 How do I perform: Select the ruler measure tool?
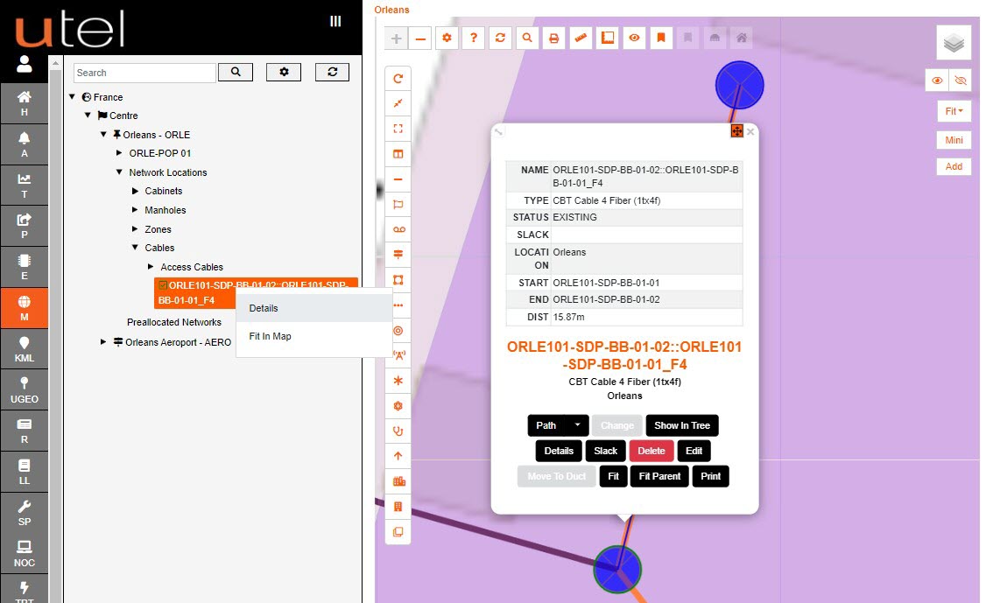click(581, 39)
